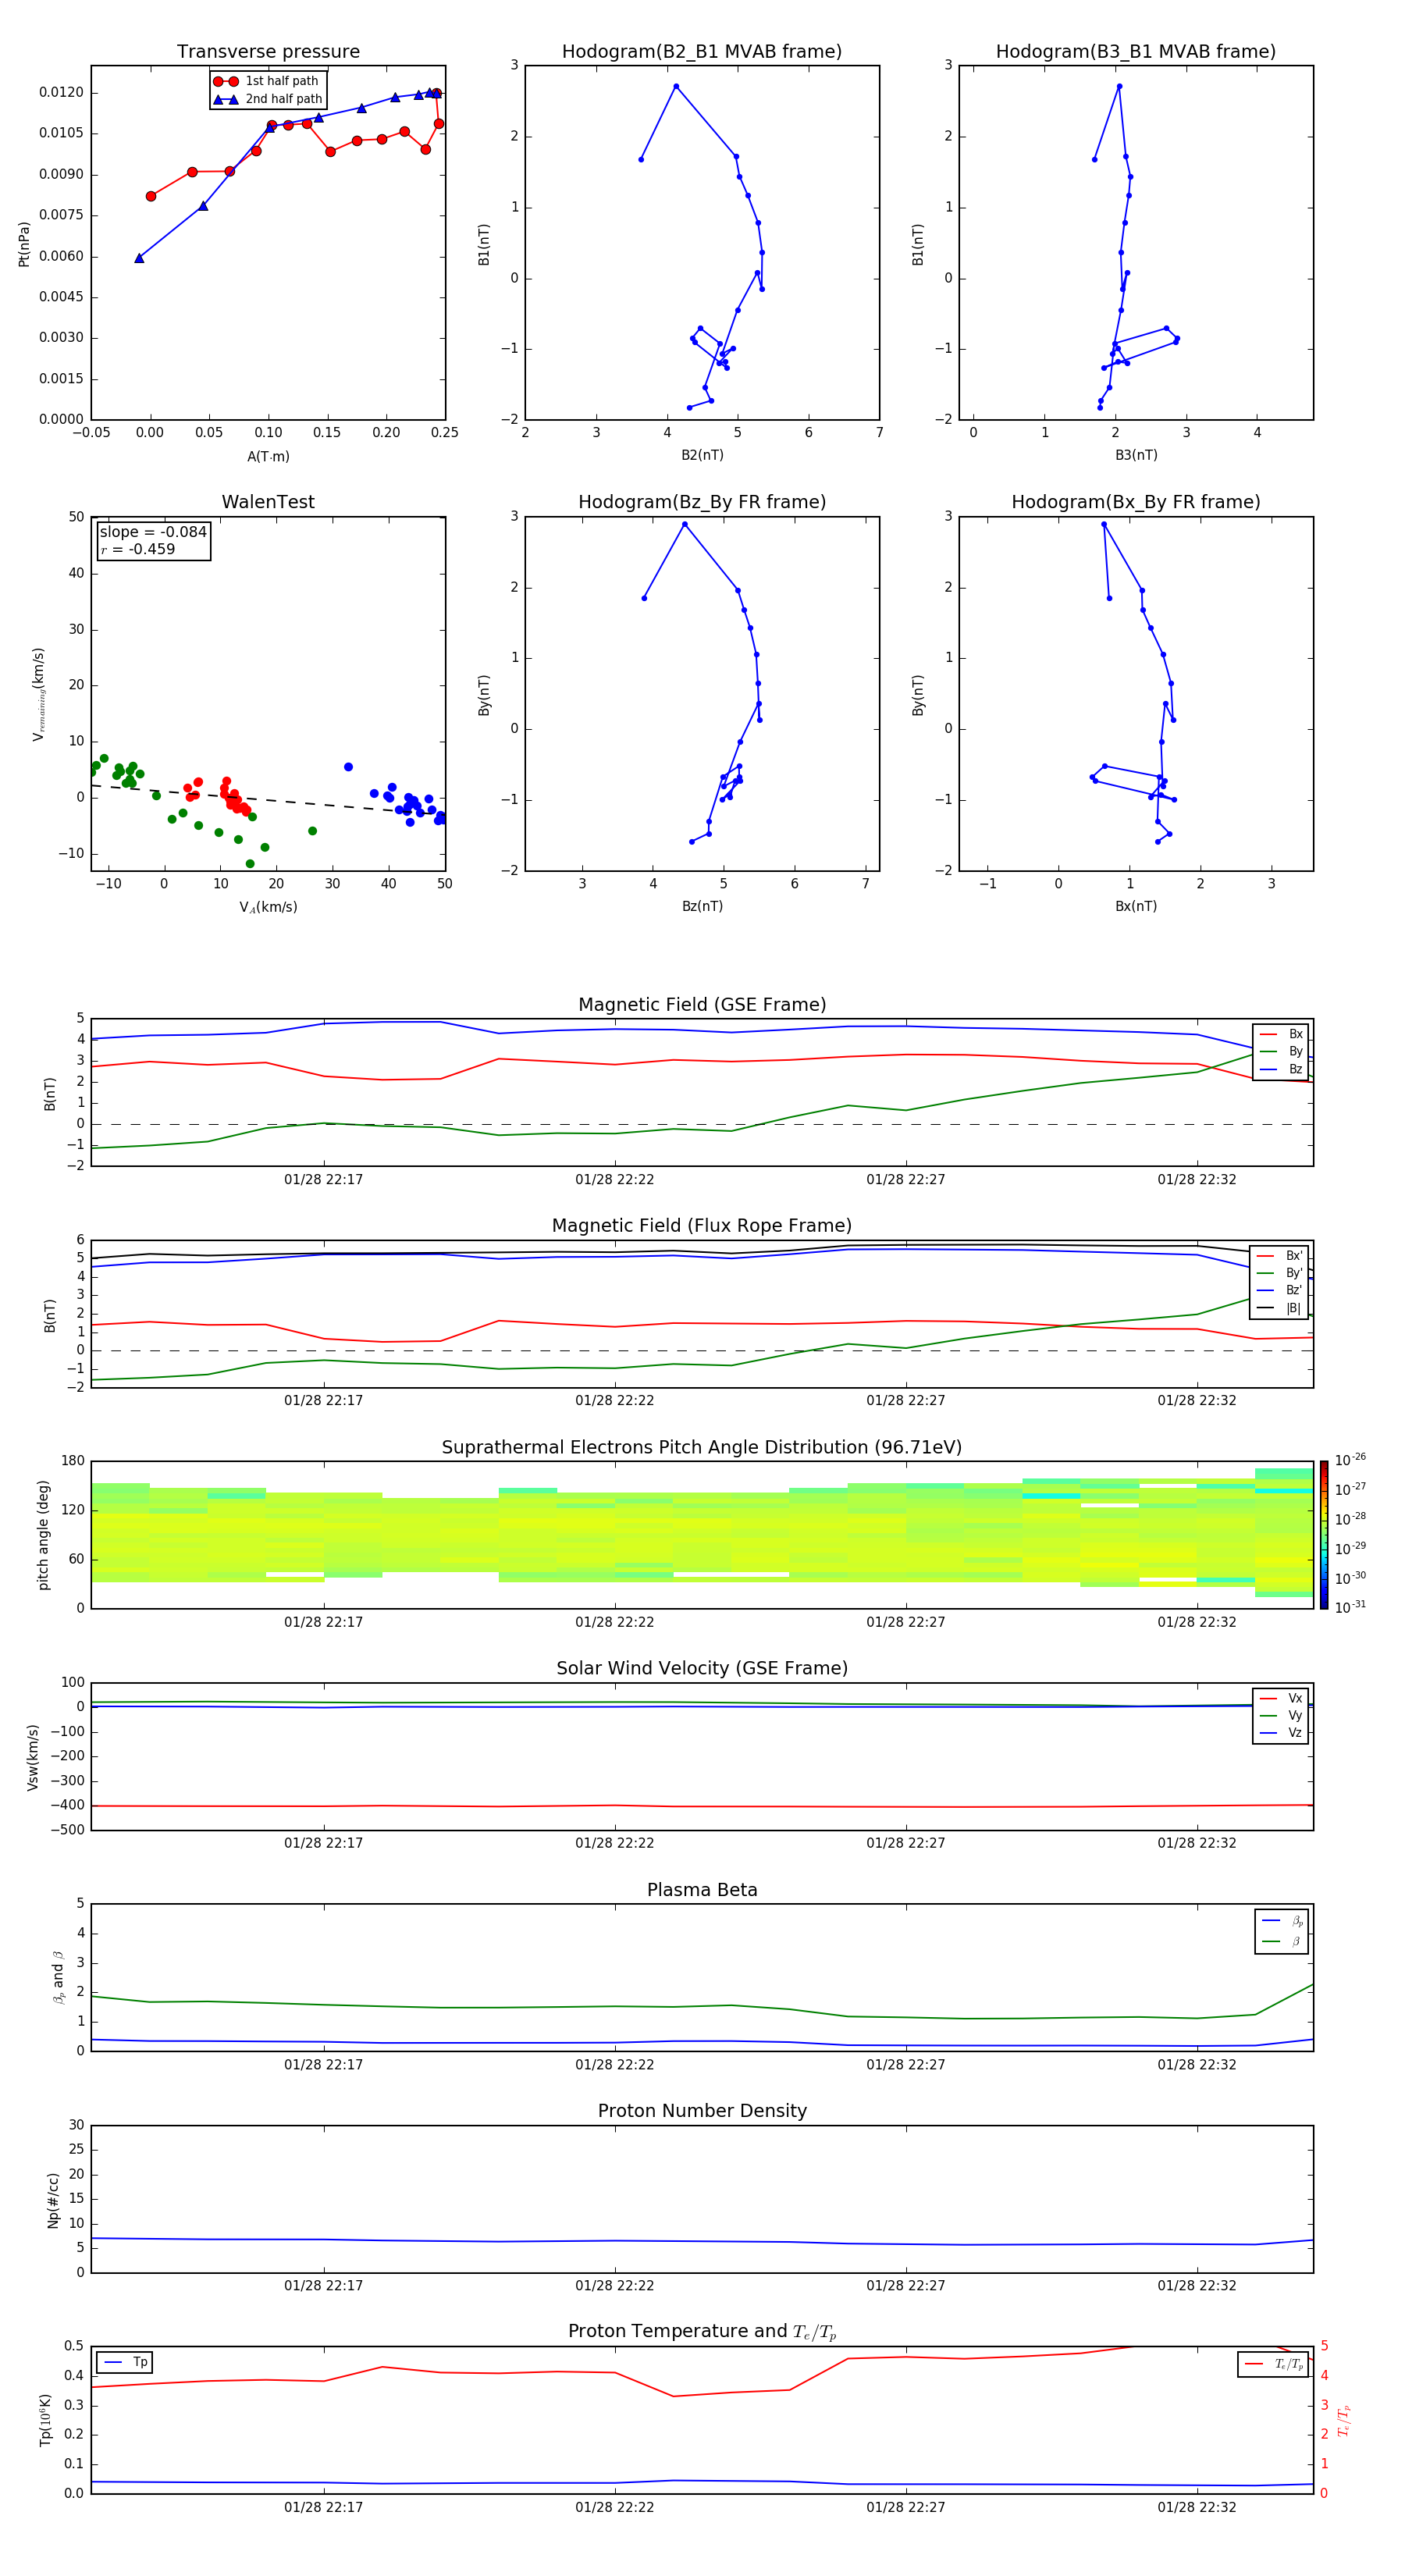Select the 'V_A(km/s)' x-axis label
1405x2576 pixels.
pos(268,907)
